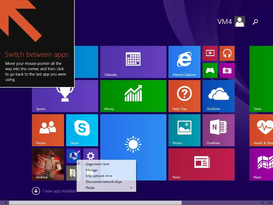Open the Help+Tips tile
The height and width of the screenshot is (205, 273).
pos(184,96)
